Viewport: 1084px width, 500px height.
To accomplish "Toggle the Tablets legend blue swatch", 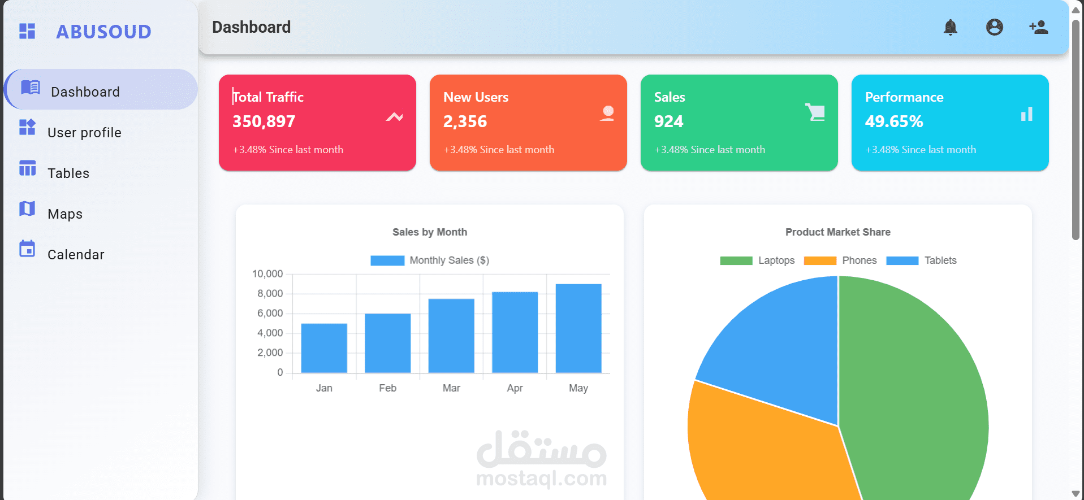I will (902, 260).
